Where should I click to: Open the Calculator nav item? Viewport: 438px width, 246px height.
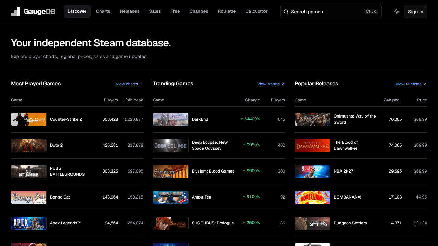click(256, 11)
